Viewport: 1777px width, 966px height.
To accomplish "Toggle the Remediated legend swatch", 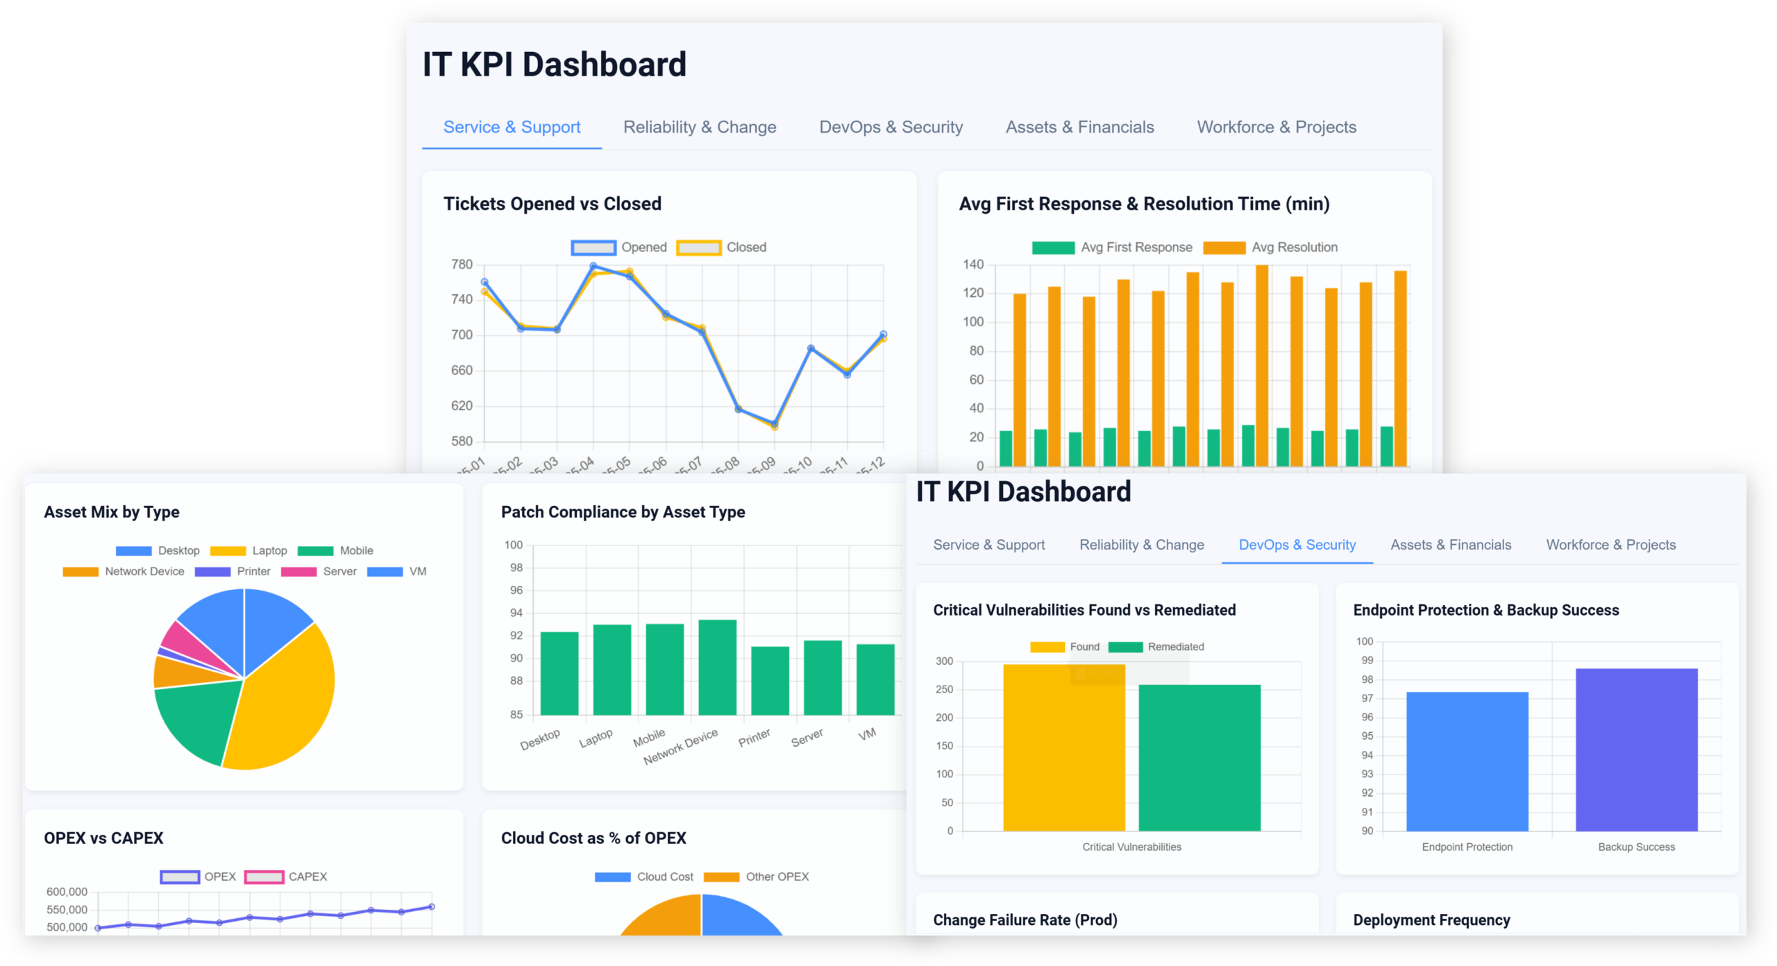I will pyautogui.click(x=1125, y=647).
